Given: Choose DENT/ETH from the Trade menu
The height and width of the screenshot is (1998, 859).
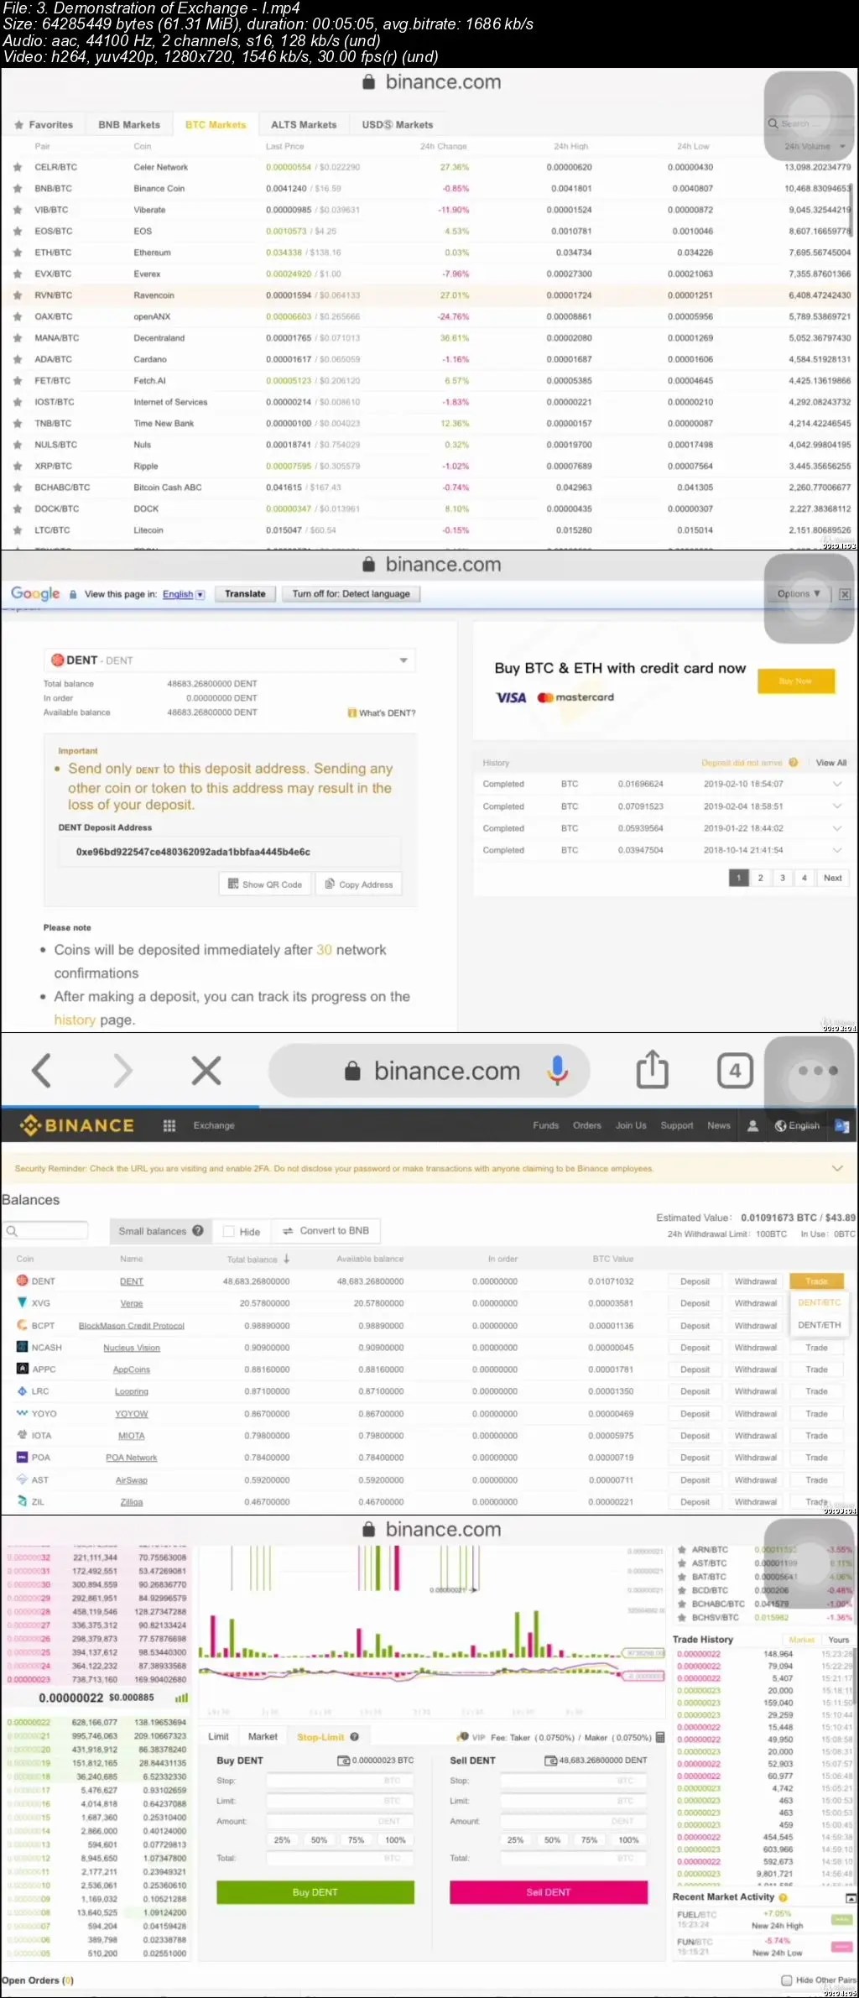Looking at the screenshot, I should point(819,1325).
